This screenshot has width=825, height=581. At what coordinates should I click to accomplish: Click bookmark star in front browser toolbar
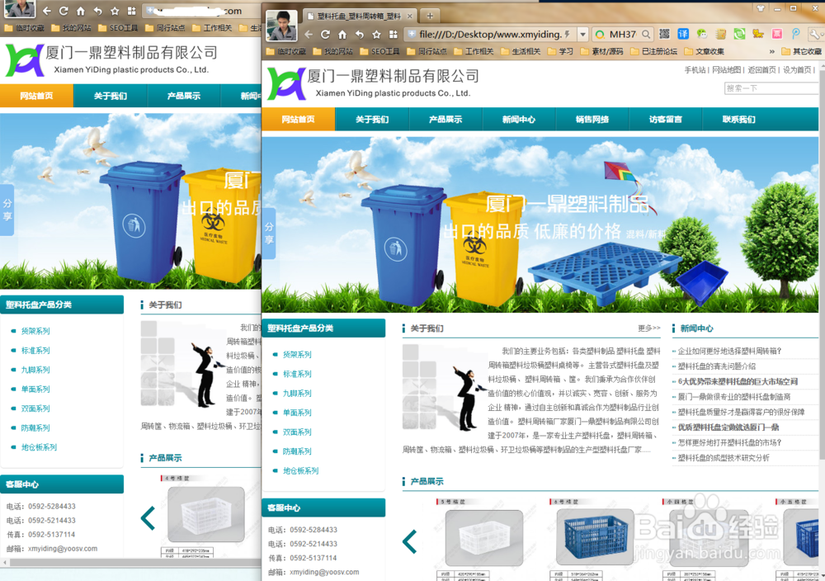coord(376,35)
